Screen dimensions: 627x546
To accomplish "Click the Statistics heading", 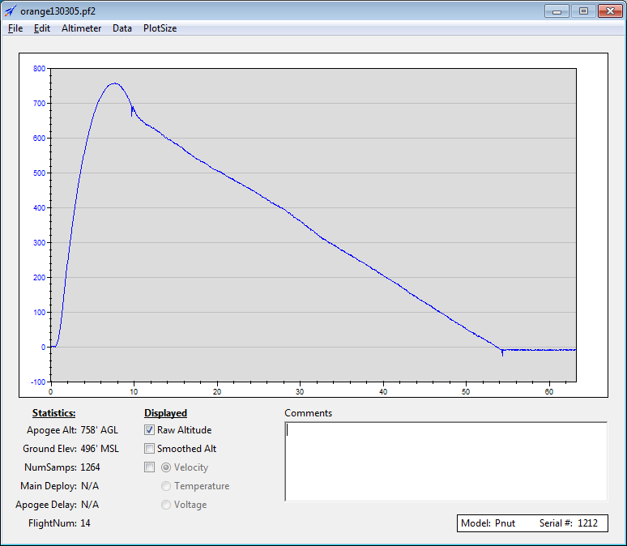I will click(54, 413).
